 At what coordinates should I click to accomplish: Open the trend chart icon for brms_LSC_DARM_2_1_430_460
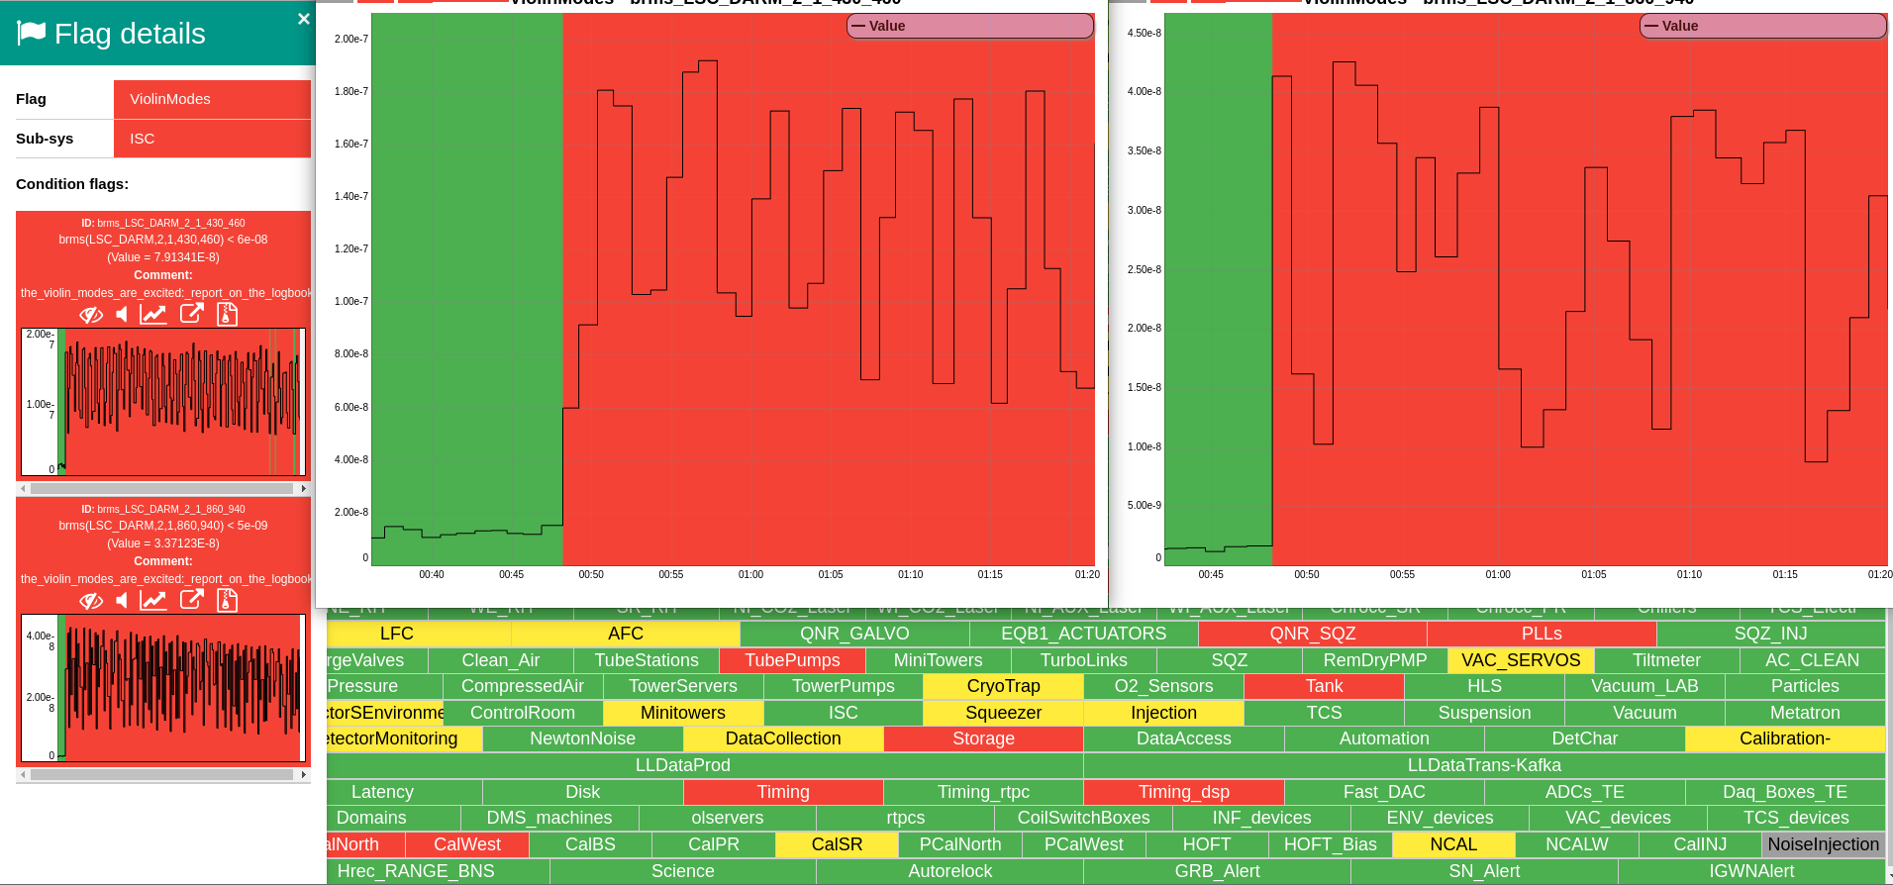pos(152,315)
